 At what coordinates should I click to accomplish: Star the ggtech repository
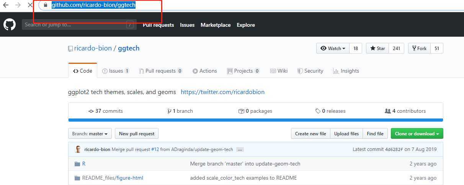tap(377, 48)
